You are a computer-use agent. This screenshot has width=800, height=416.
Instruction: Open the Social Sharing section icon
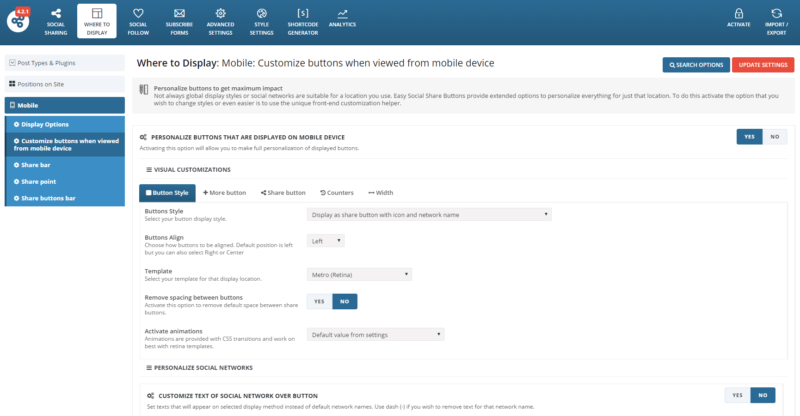coord(56,14)
